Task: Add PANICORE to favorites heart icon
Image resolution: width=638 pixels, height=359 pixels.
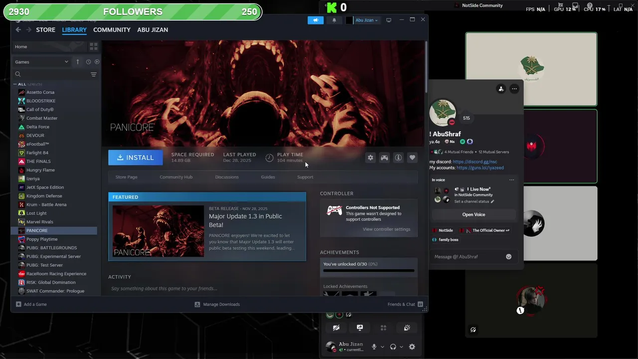Action: click(412, 158)
